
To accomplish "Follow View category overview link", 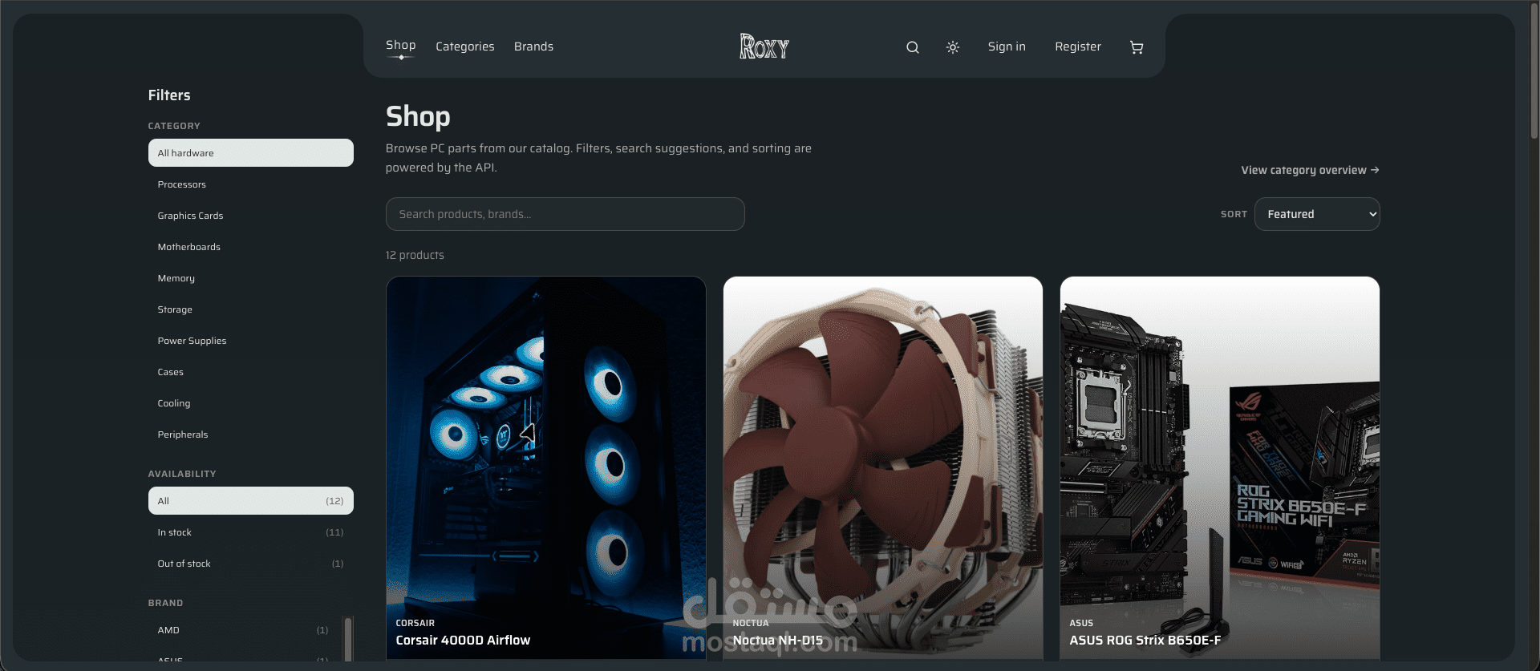I will (1310, 170).
